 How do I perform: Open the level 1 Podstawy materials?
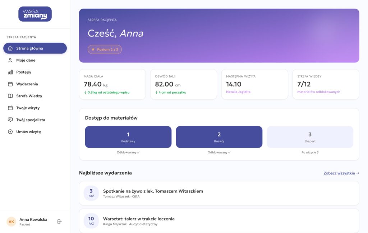(128, 137)
